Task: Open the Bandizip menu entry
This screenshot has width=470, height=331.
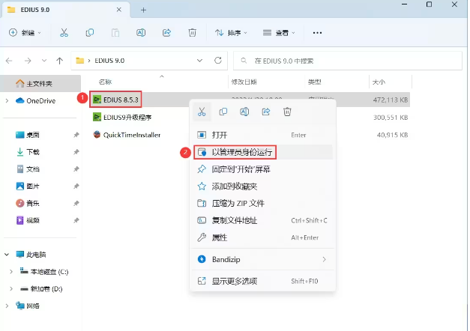Action: tap(262, 259)
